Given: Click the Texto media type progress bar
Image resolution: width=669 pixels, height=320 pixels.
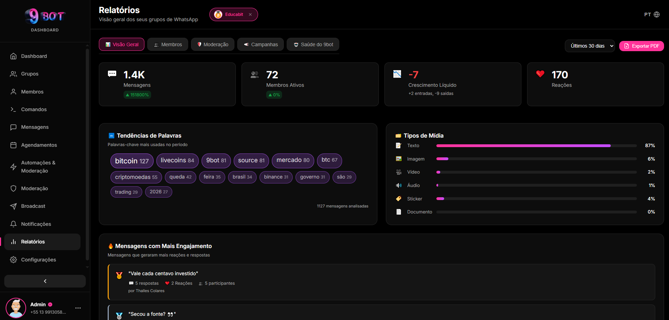Looking at the screenshot, I should pos(524,145).
